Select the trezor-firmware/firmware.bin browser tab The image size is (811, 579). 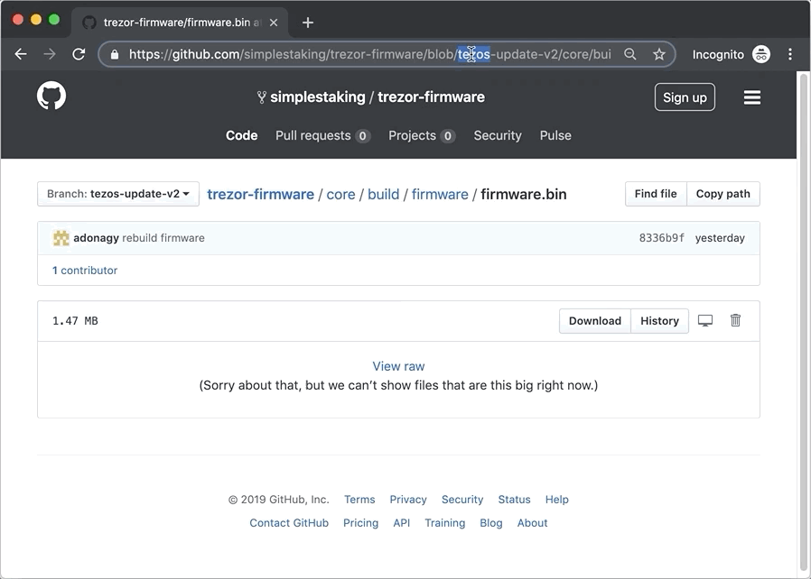pos(181,23)
